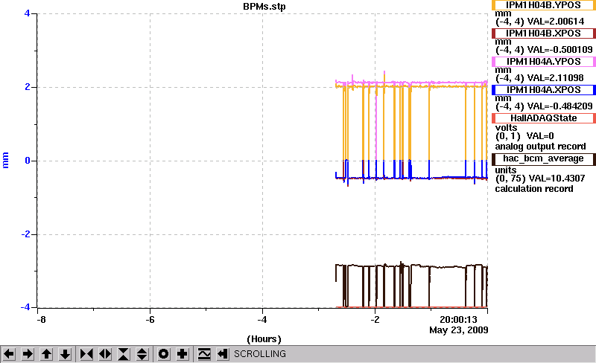
Task: Select the IPM1H04B.YPOS legend curve
Action: 544,5
